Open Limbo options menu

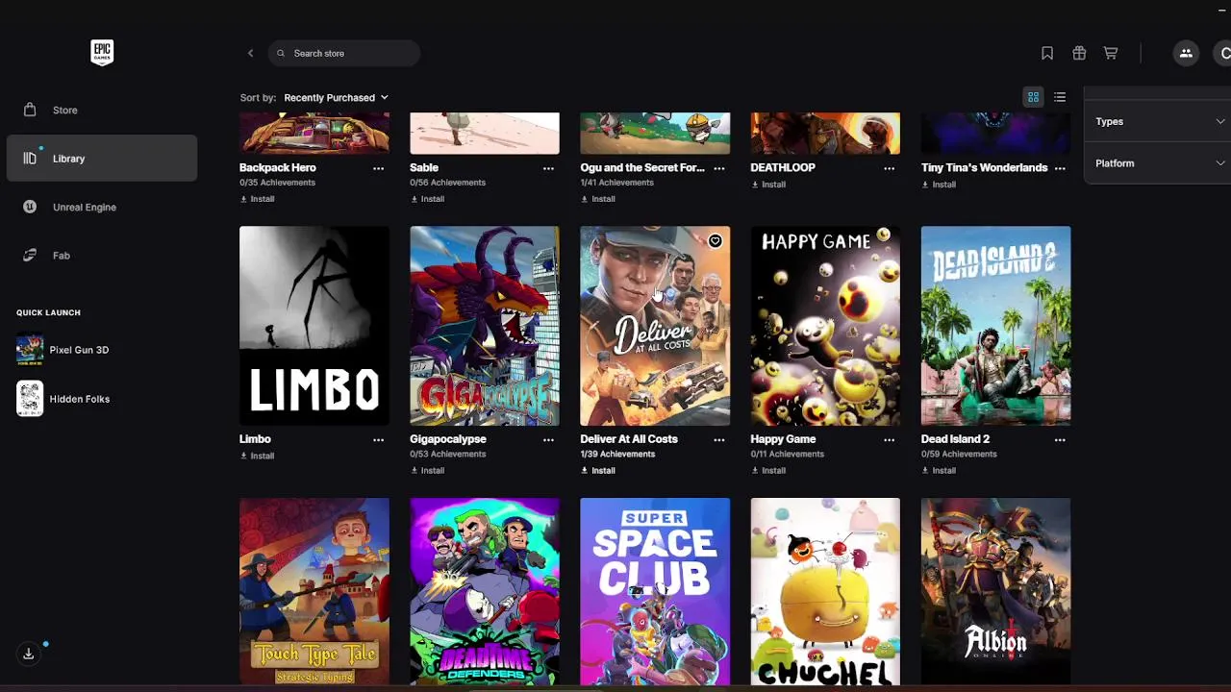[x=378, y=439]
